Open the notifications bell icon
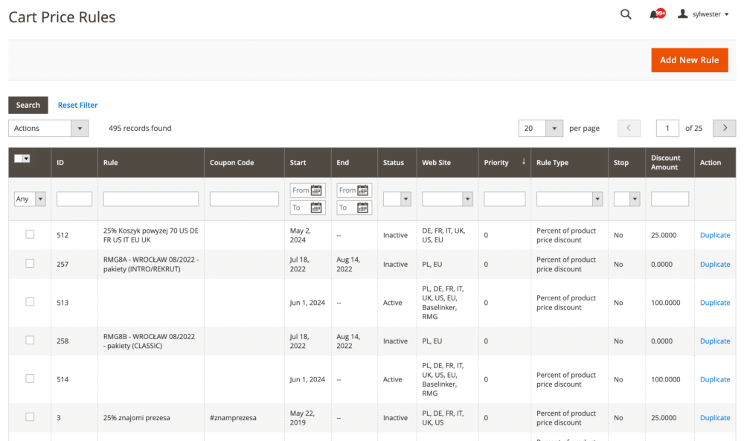Screen dimensions: 744x441 pos(654,14)
